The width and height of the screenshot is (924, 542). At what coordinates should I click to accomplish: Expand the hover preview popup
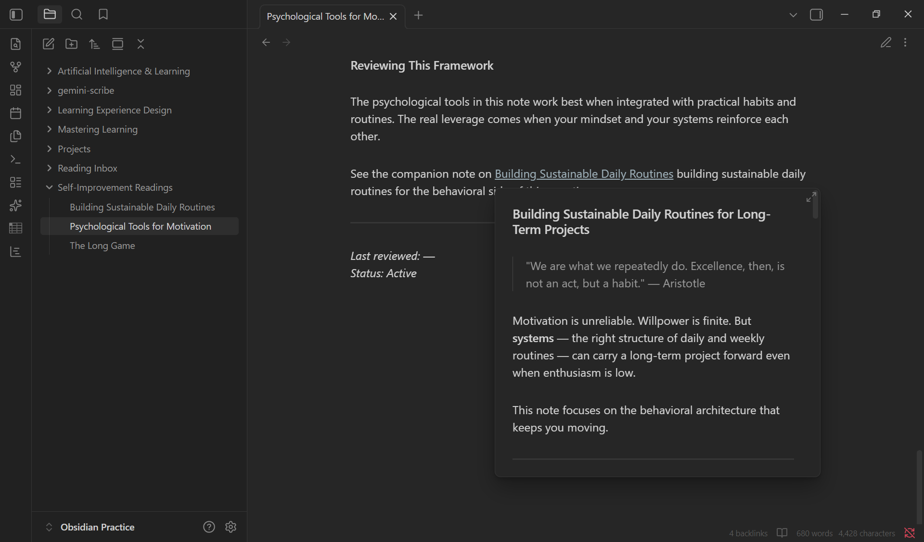(811, 197)
